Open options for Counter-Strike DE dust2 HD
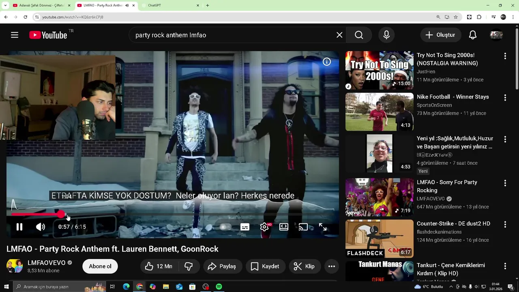 (x=505, y=225)
